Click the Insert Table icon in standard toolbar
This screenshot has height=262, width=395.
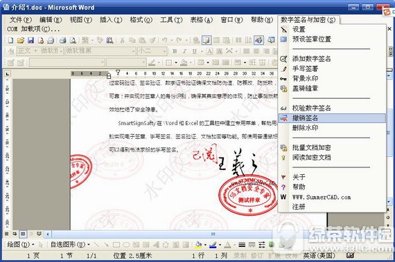[216, 40]
